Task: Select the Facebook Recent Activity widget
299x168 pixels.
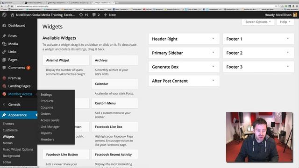Action: (x=114, y=154)
